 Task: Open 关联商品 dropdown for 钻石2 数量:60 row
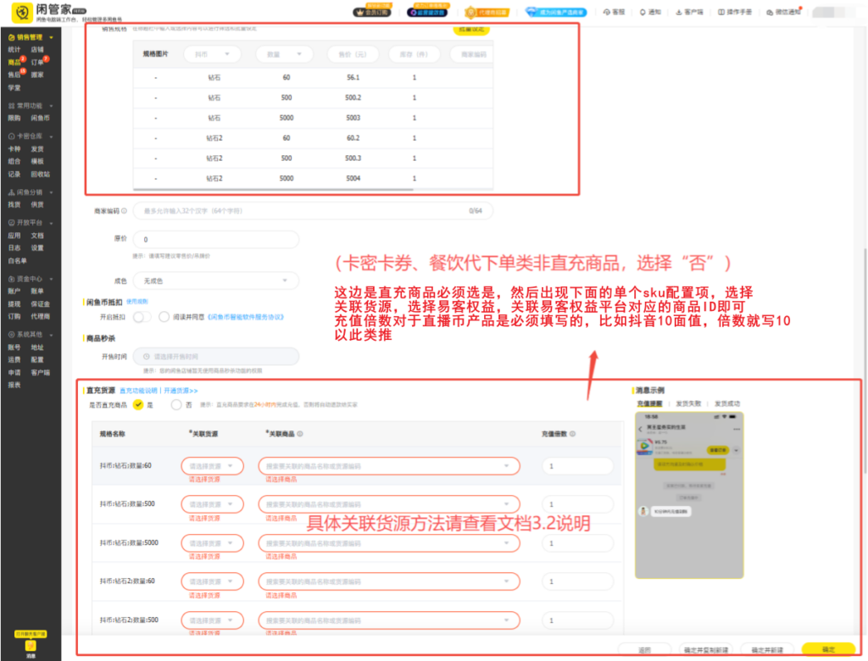[x=389, y=581]
